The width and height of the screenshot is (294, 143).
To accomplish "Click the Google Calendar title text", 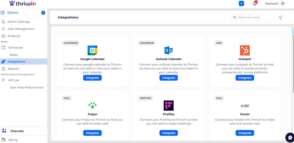I will 92,59.
